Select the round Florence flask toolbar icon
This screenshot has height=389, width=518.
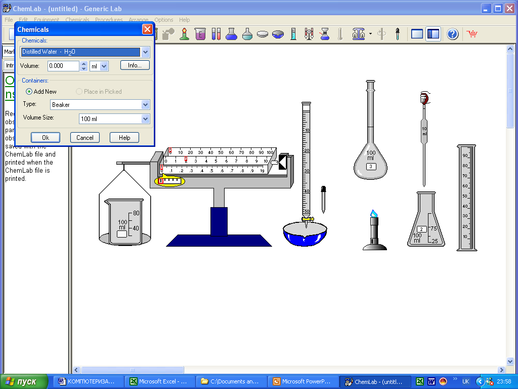247,34
